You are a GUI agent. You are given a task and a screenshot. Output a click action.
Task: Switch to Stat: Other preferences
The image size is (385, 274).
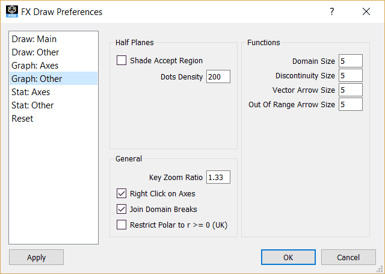[54, 105]
